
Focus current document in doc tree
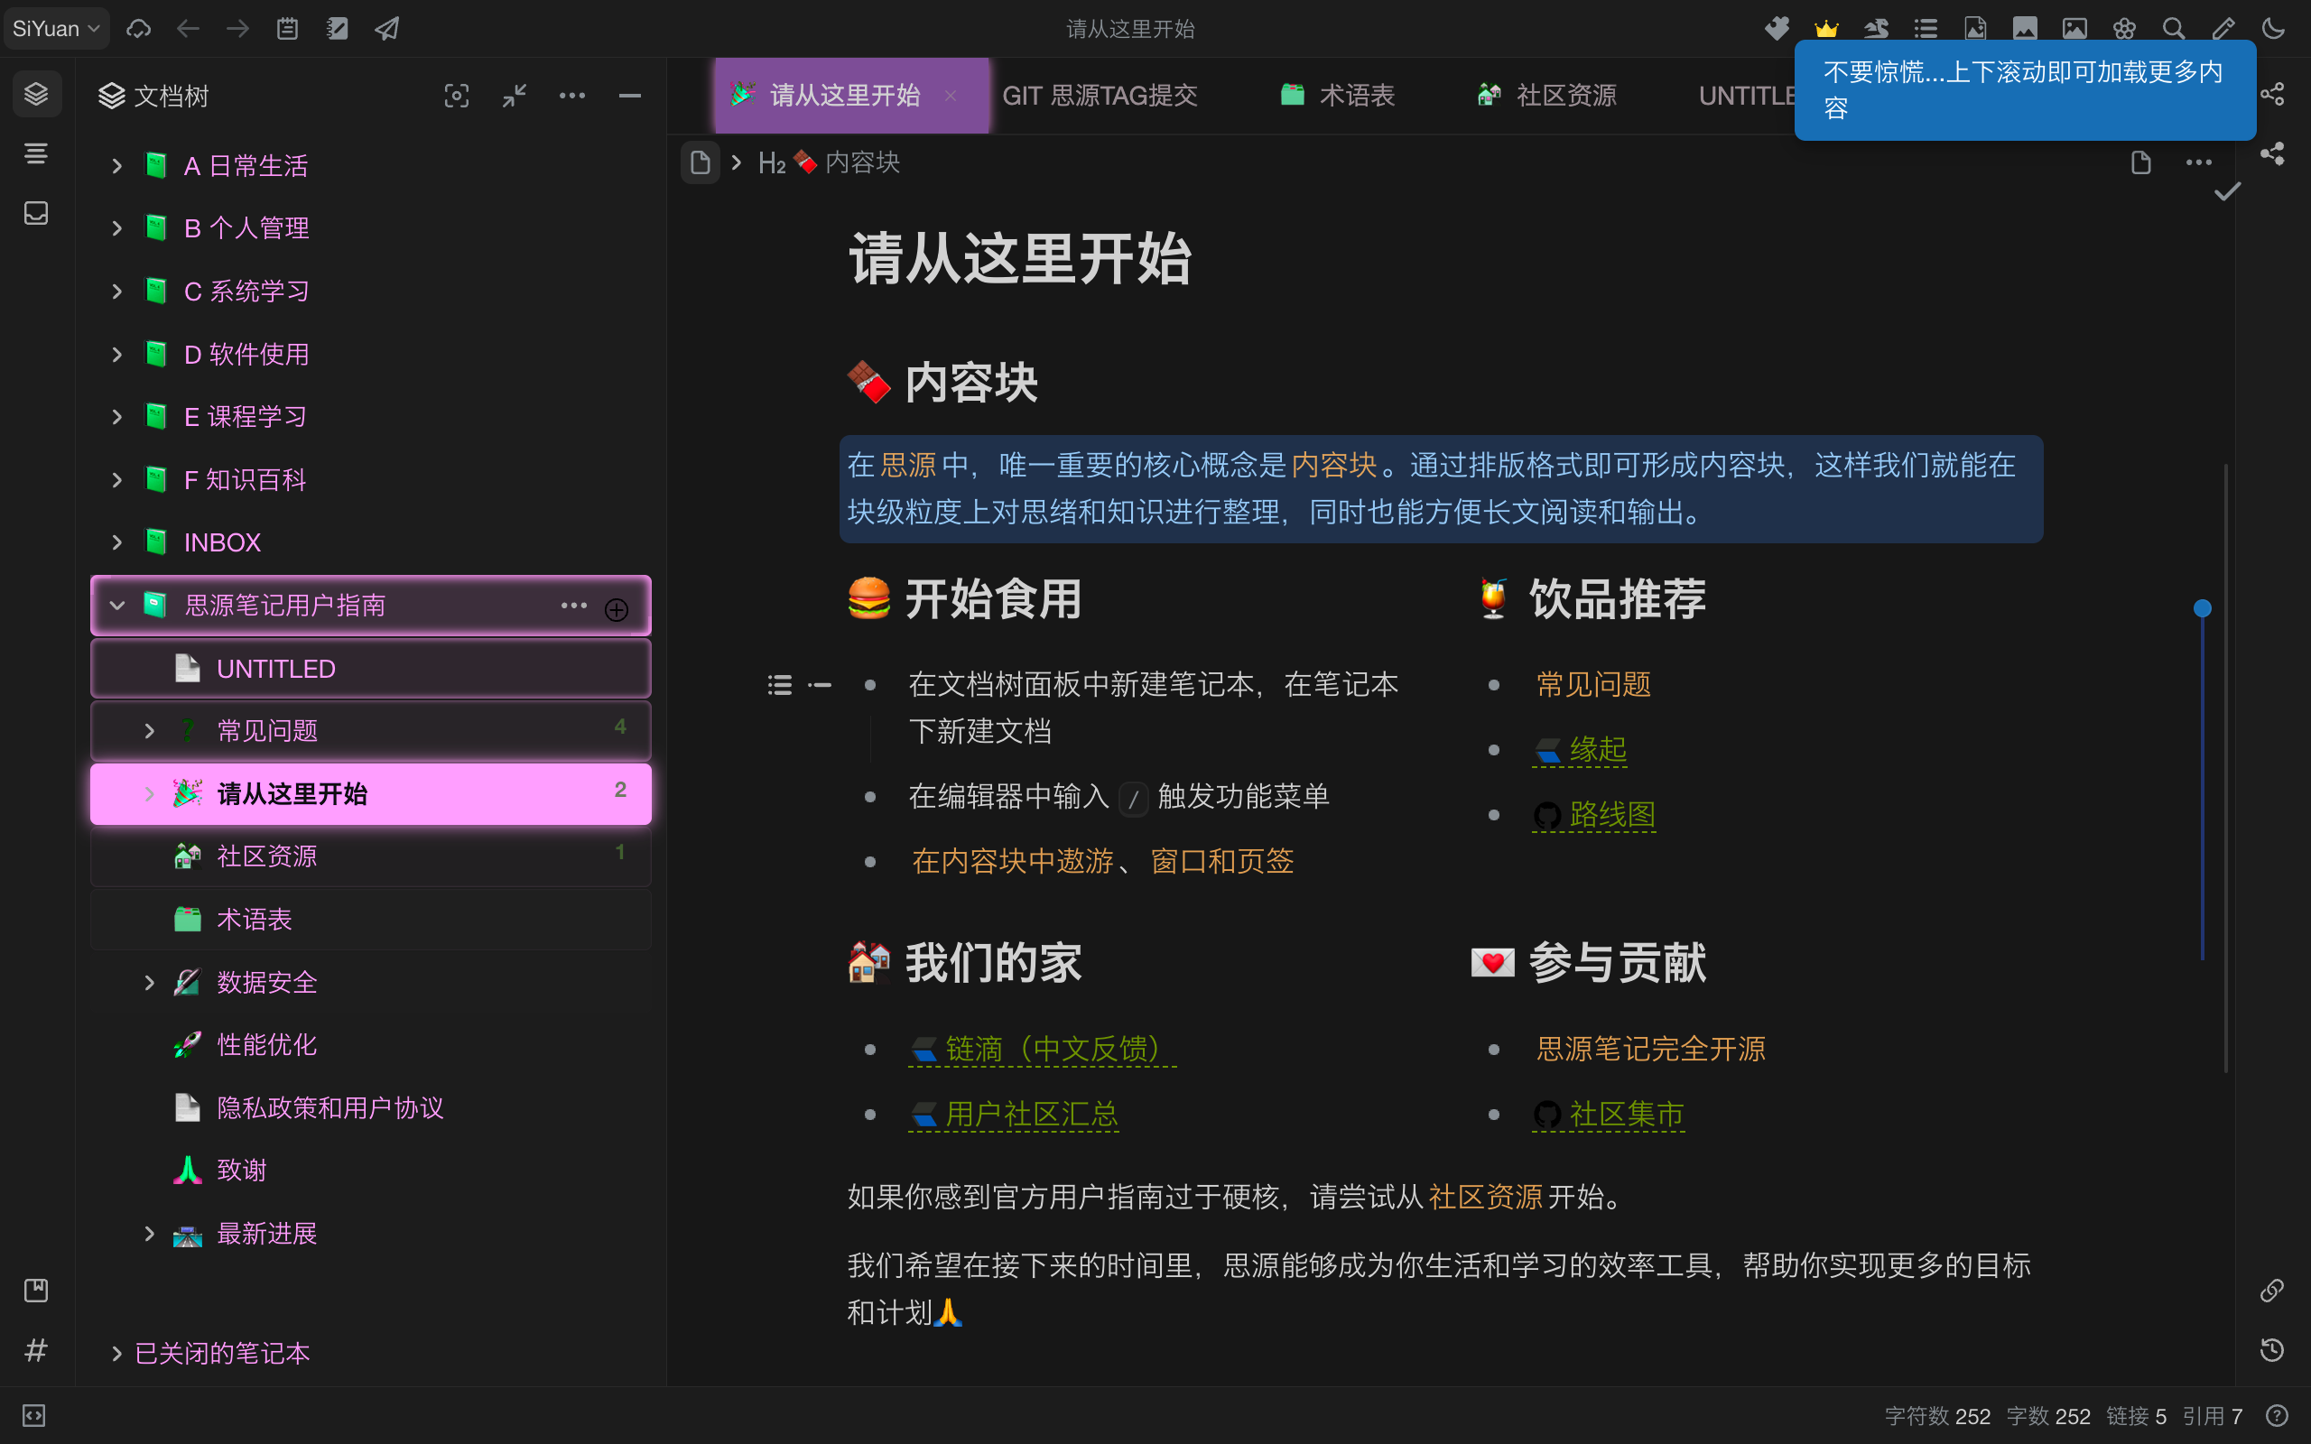(457, 96)
